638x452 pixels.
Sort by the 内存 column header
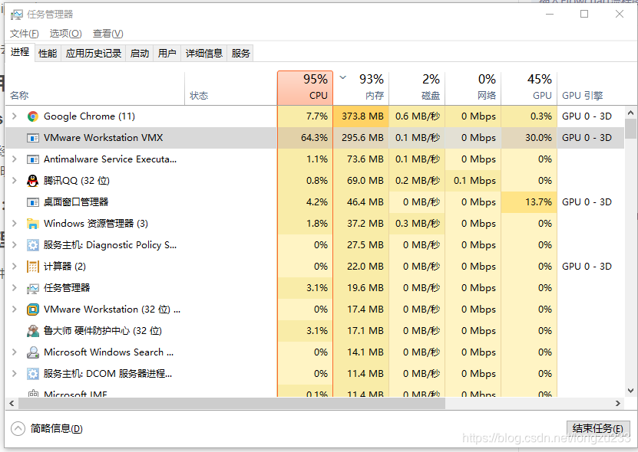[x=362, y=88]
